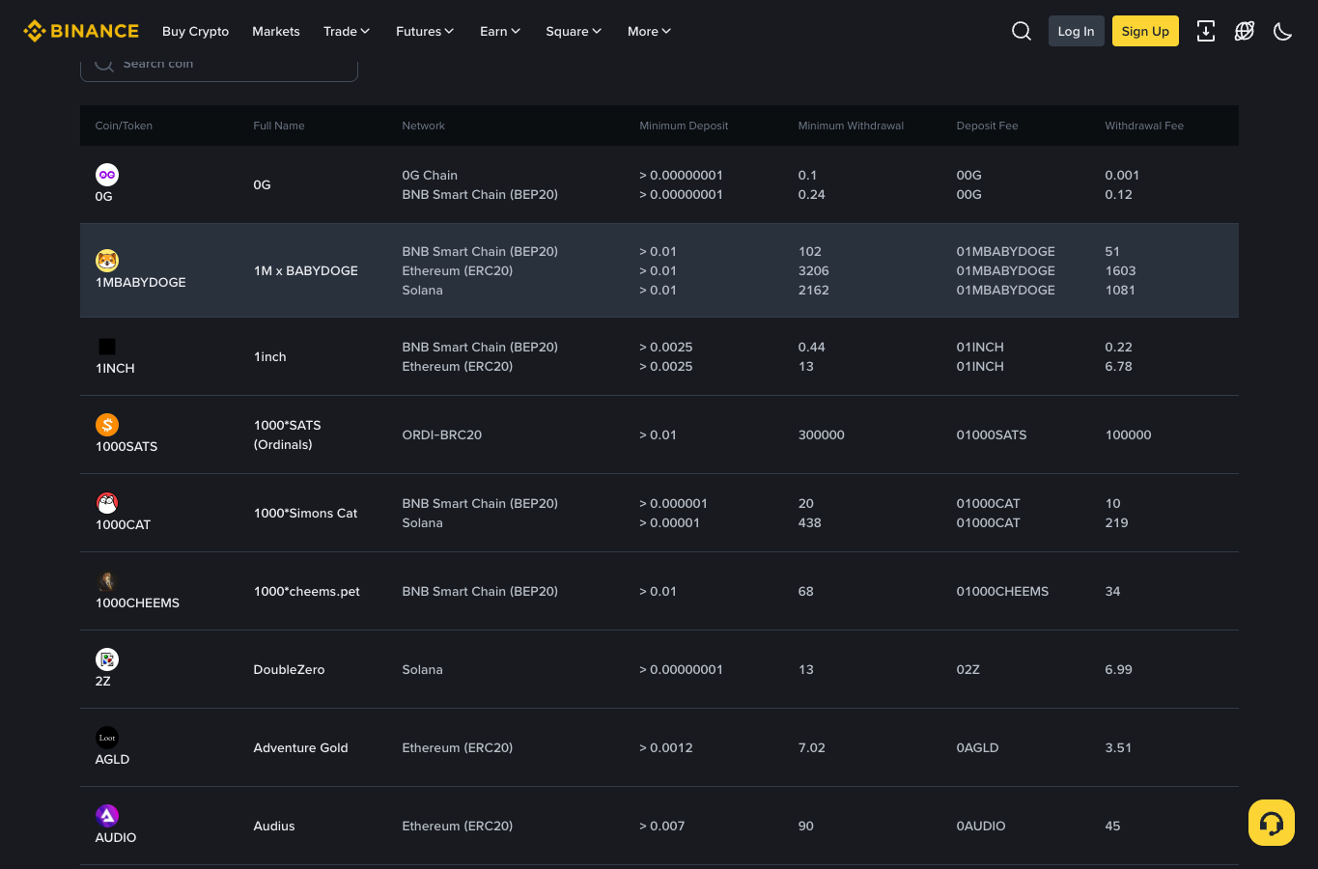Screen dimensions: 1318x869
Task: Click the full name Adventure Gold
Action: click(x=301, y=747)
